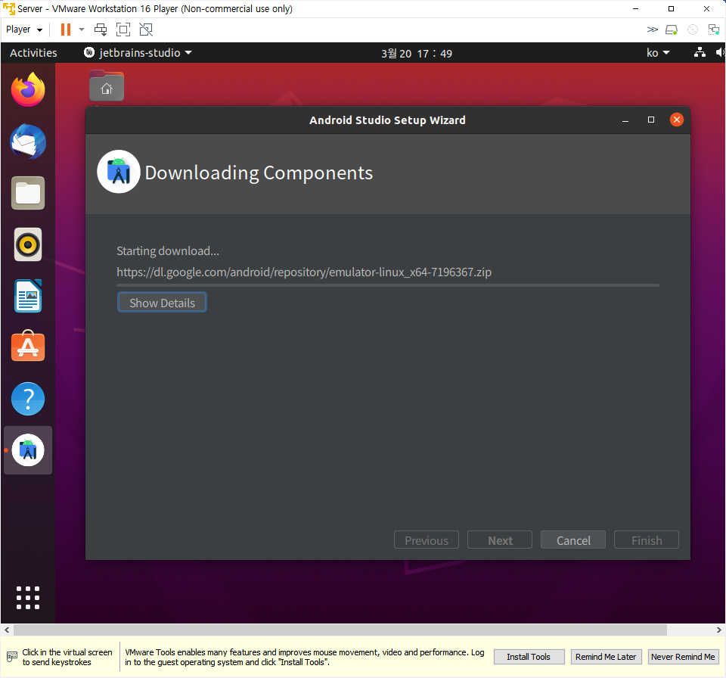Open the Files manager in dock
Screen dimensions: 726x678
(28, 193)
